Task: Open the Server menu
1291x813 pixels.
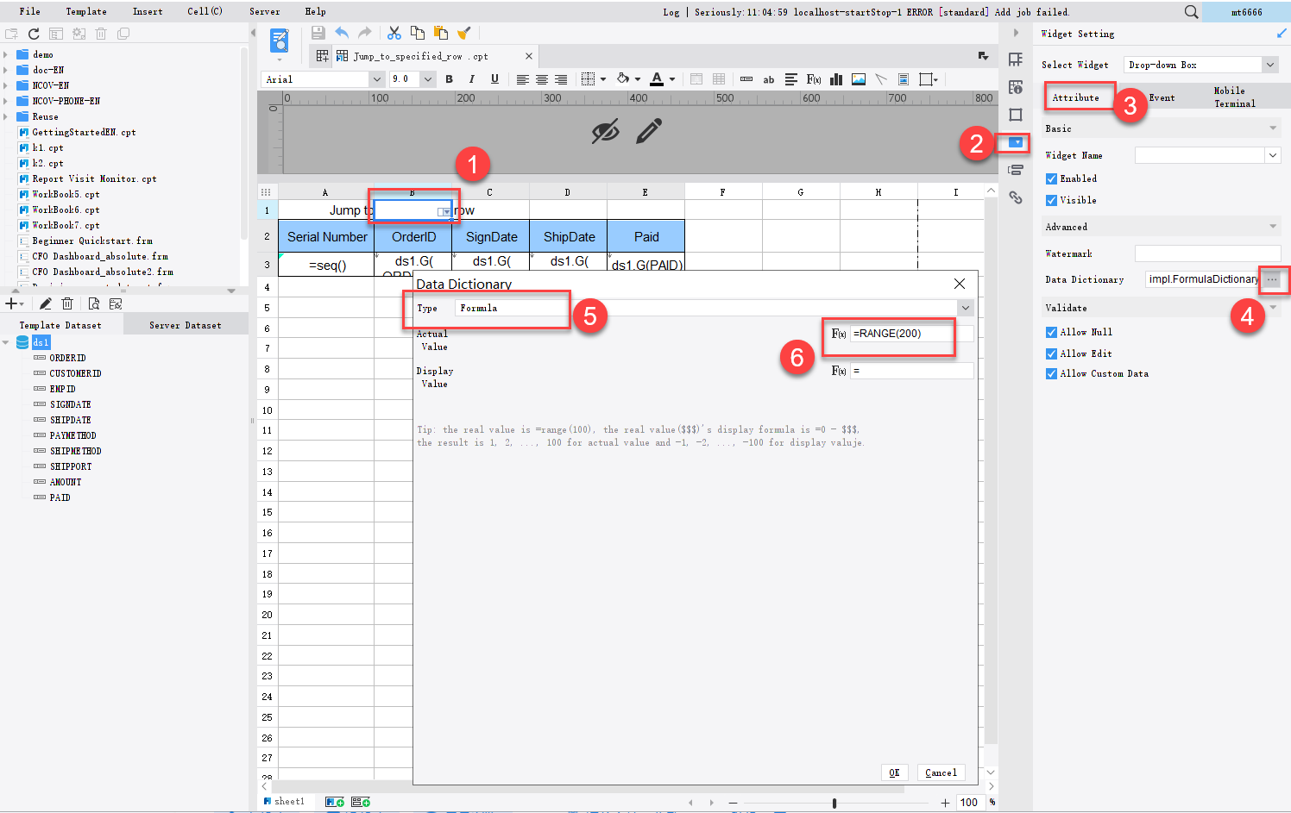Action: pyautogui.click(x=264, y=11)
